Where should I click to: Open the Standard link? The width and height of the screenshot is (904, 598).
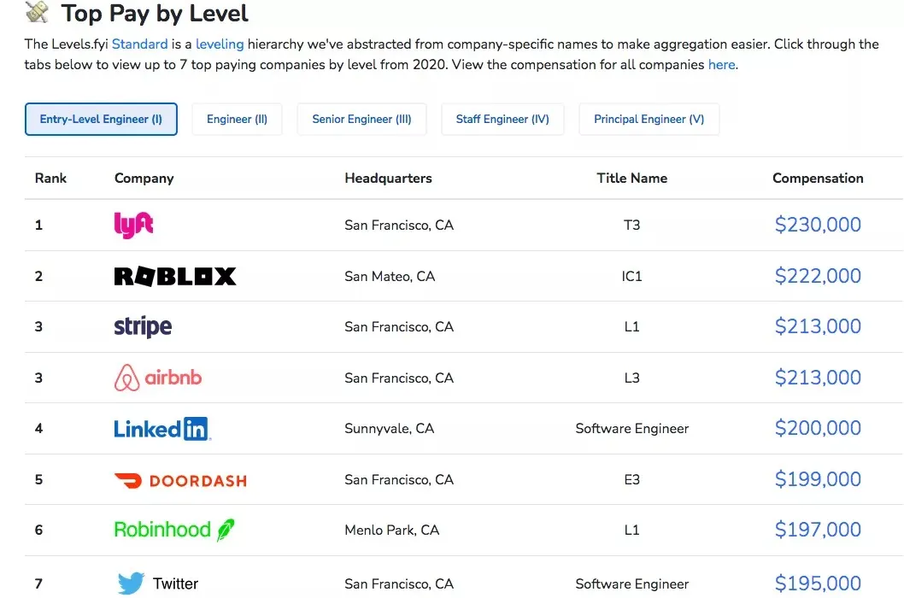(139, 44)
